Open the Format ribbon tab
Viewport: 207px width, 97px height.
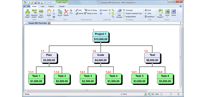tap(62, 6)
